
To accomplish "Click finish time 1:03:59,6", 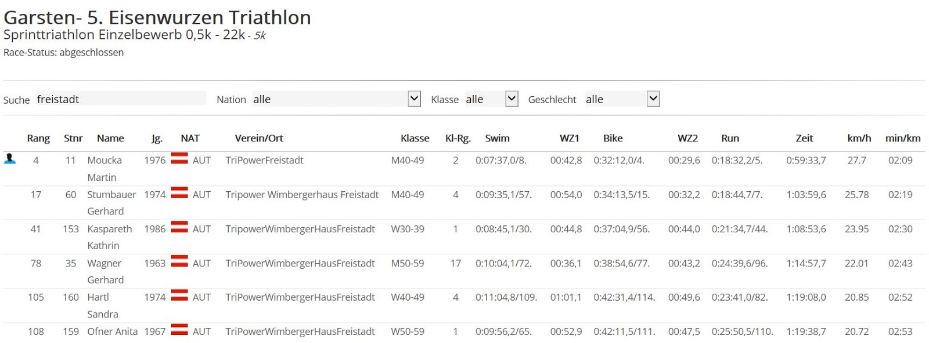I will 806,195.
